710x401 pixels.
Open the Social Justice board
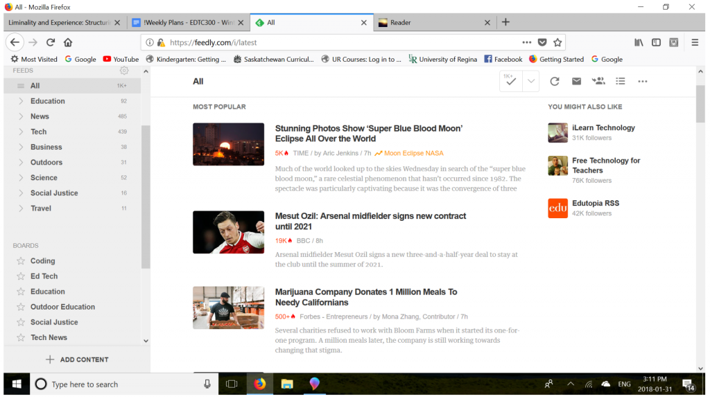click(x=54, y=322)
